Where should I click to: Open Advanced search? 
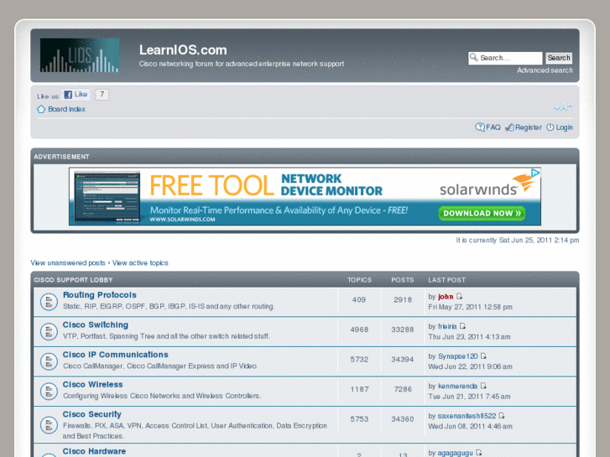(x=545, y=70)
